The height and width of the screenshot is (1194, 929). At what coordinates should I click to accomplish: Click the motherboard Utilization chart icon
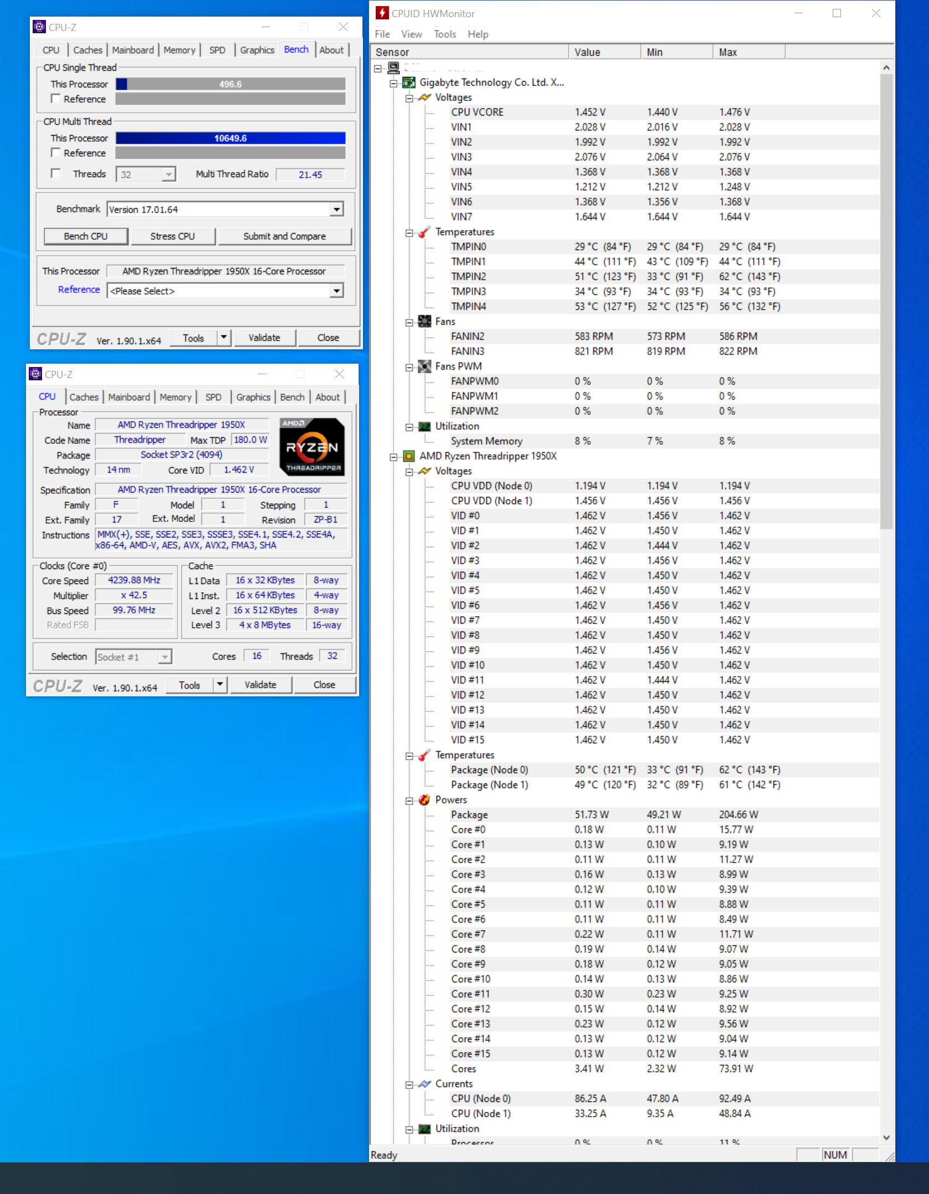[424, 426]
